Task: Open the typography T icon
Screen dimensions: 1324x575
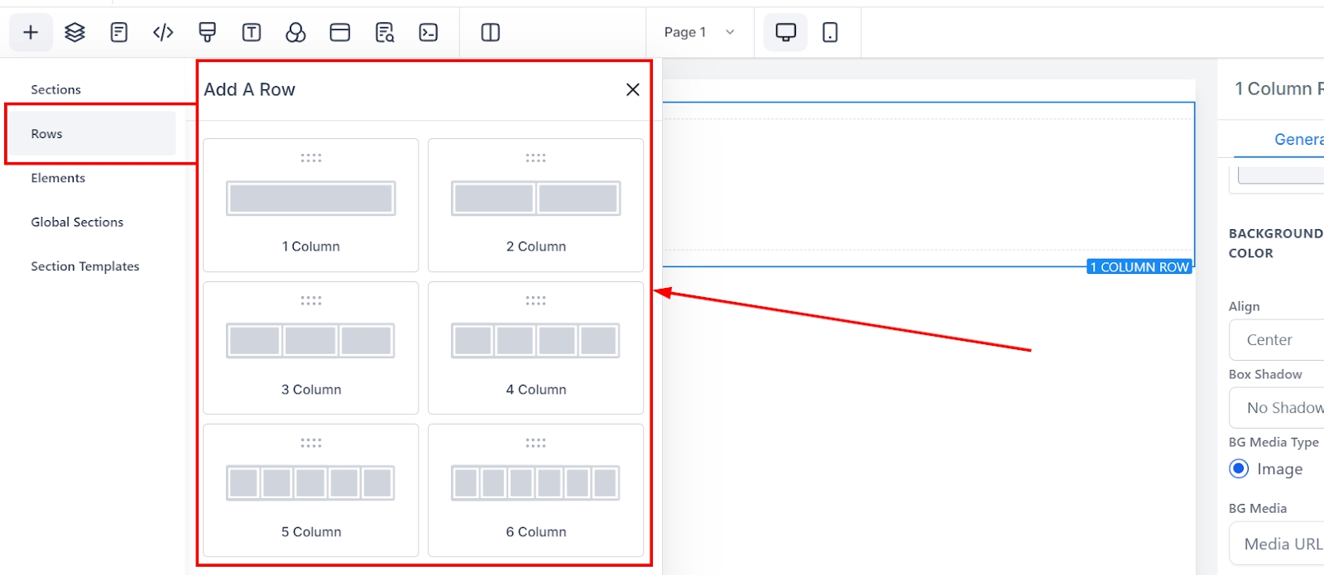Action: coord(252,32)
